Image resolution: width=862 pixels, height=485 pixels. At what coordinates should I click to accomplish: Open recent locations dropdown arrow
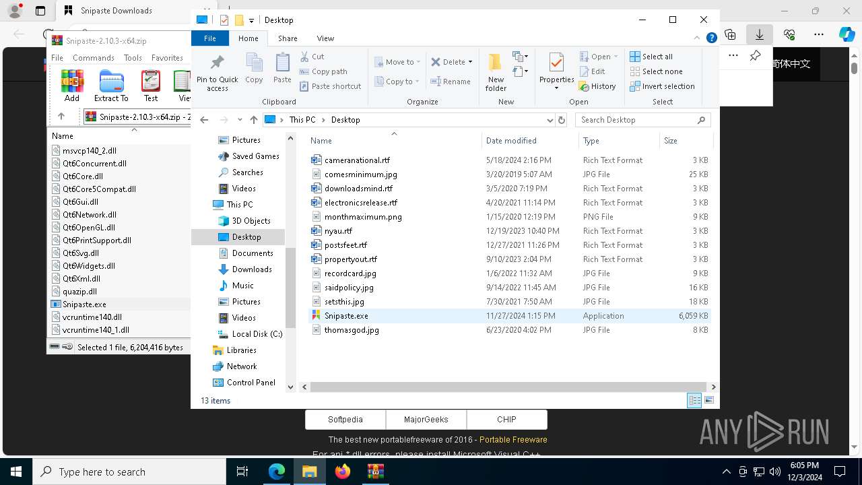pyautogui.click(x=240, y=120)
